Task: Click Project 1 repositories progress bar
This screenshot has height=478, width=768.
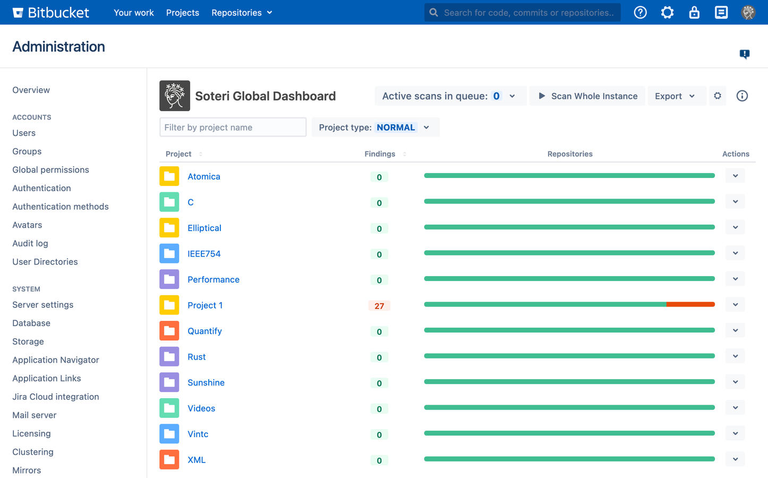Action: click(569, 304)
